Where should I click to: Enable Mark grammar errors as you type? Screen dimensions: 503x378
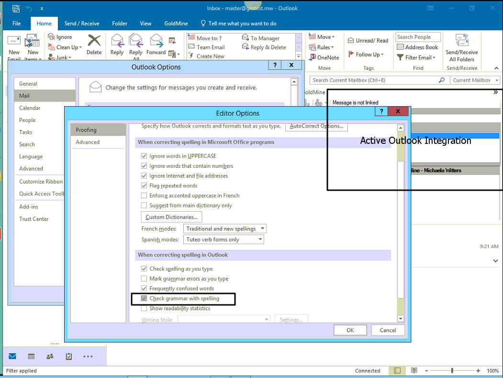click(x=144, y=279)
